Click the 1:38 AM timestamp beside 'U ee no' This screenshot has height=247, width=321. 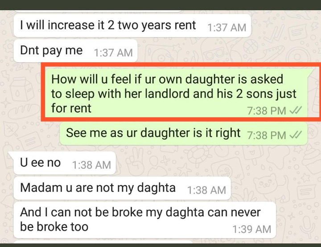(91, 165)
